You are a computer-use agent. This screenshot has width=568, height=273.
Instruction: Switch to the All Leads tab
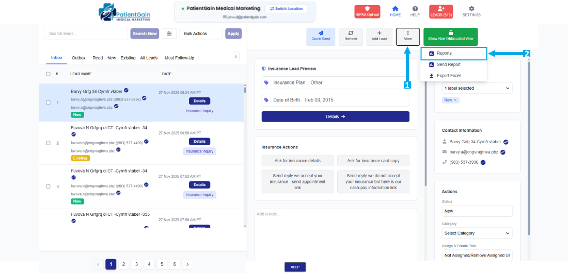(x=149, y=58)
